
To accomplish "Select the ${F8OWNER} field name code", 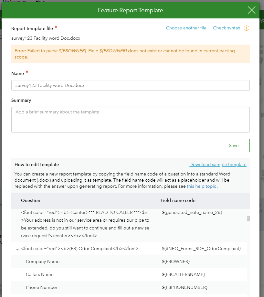I will 175,261.
